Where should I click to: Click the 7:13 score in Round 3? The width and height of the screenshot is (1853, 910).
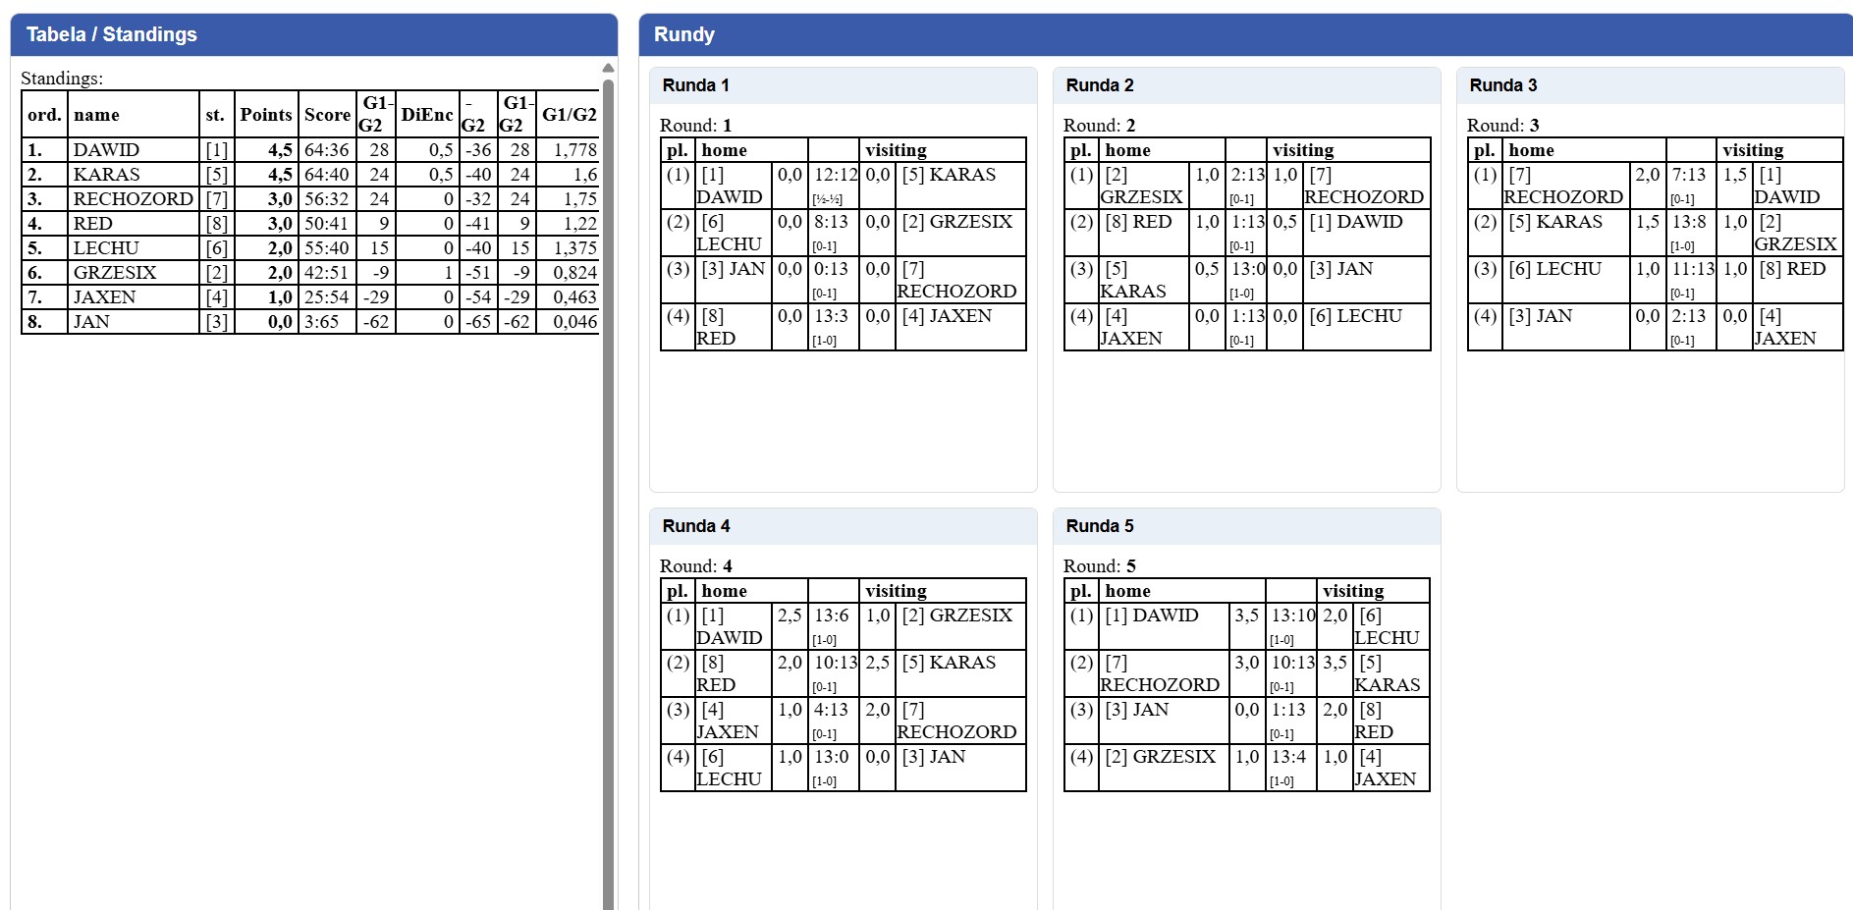pos(1689,175)
